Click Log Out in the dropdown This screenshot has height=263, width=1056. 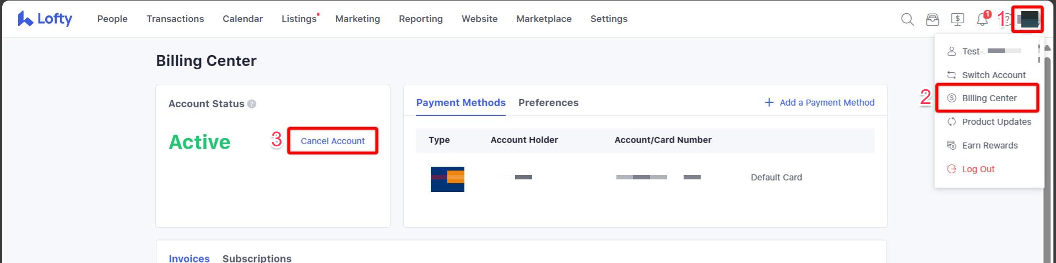click(978, 169)
